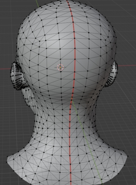Image resolution: width=136 pixels, height=185 pixels.
Task: Select the dense vertex cluster of the right ear
Action: 113,74
